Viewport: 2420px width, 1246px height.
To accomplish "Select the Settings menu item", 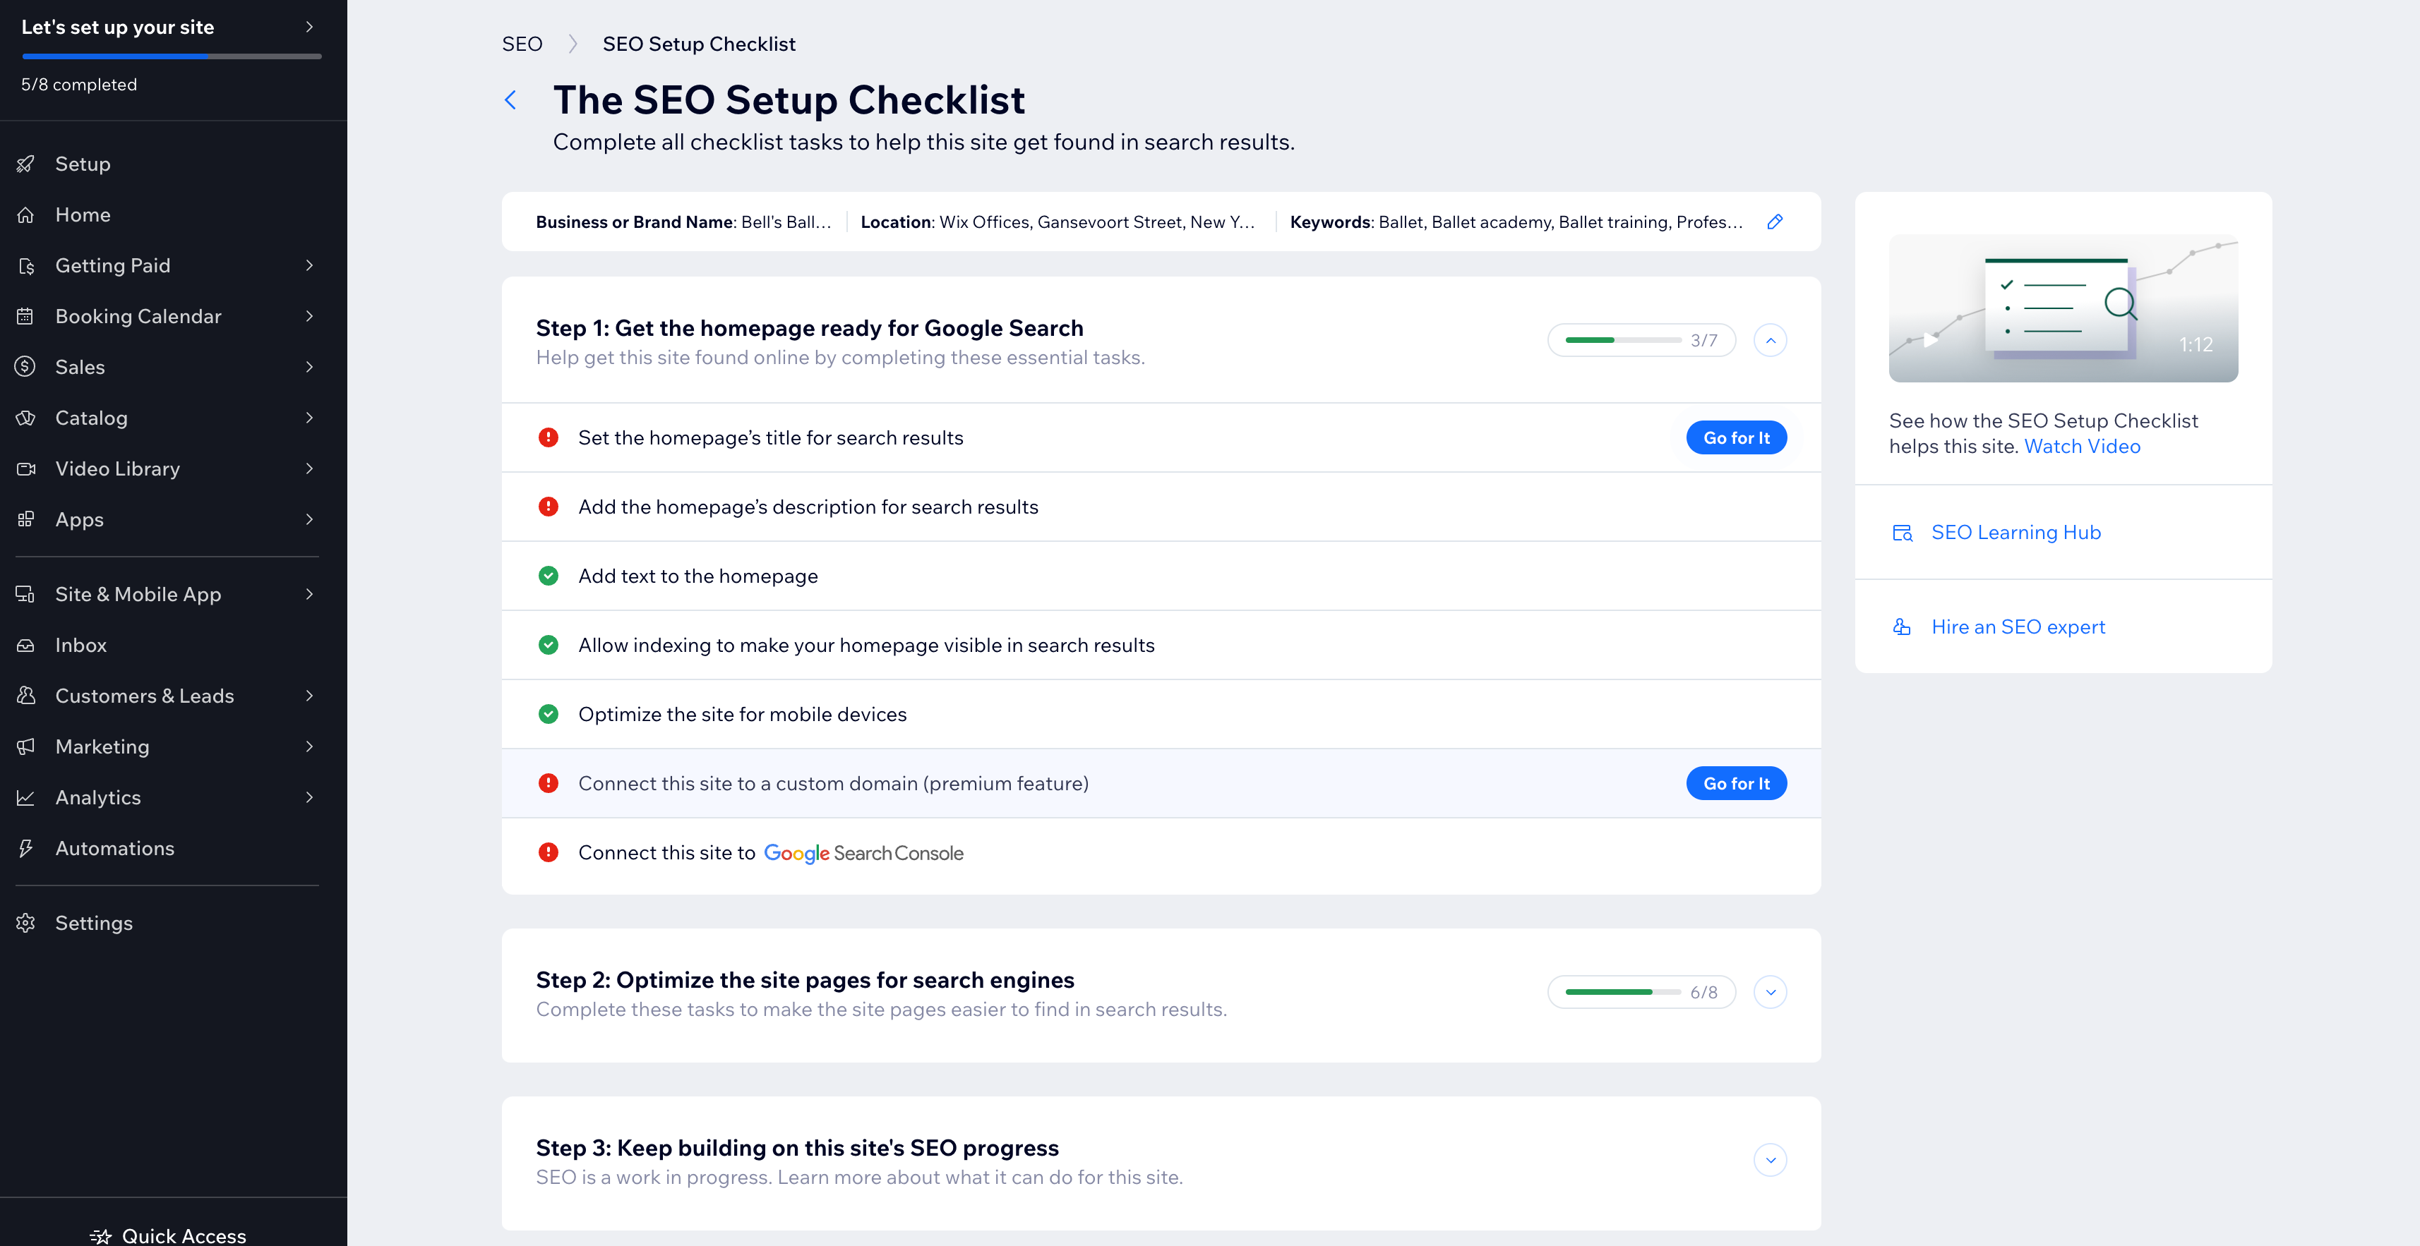I will [92, 921].
